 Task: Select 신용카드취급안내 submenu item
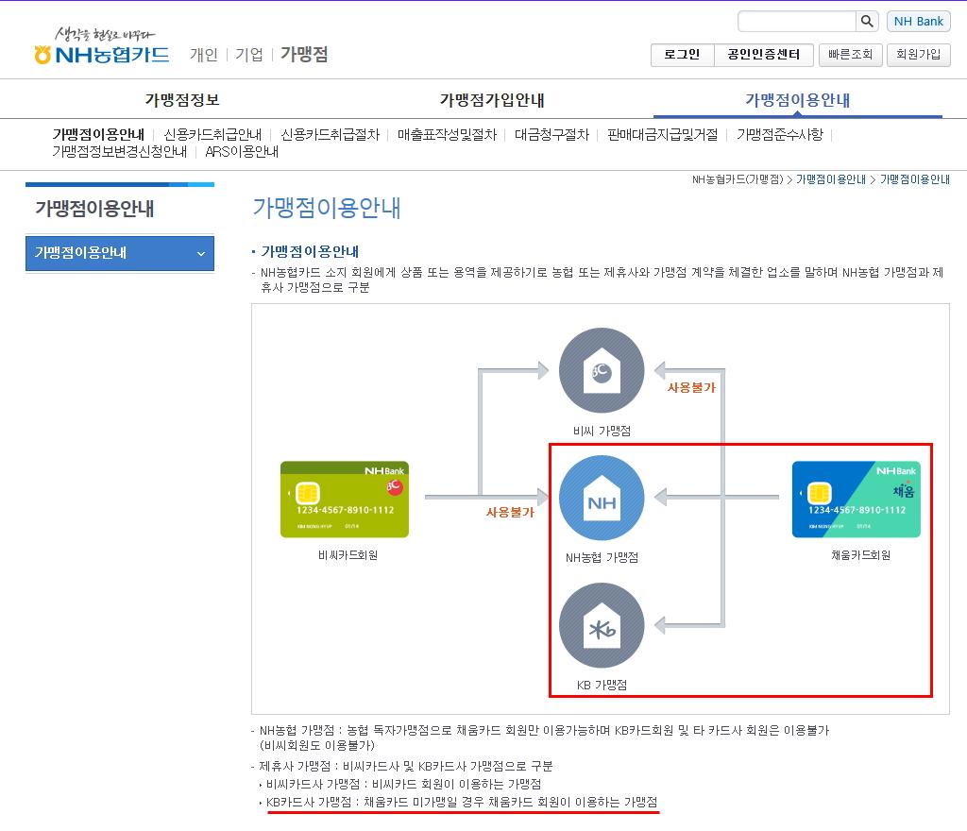coord(212,134)
